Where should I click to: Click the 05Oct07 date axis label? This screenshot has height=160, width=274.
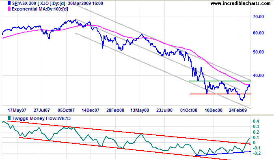click(66, 110)
